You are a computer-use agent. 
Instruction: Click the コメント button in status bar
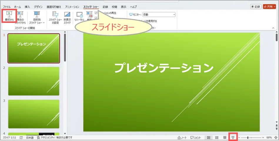tap(196, 137)
